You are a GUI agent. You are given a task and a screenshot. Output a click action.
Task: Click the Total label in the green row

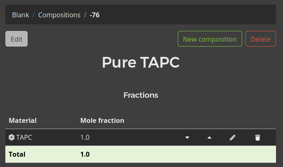click(x=17, y=155)
